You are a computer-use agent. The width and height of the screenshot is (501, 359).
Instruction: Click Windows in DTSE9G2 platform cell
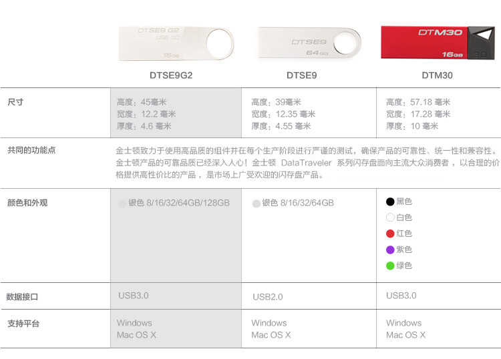coord(134,323)
